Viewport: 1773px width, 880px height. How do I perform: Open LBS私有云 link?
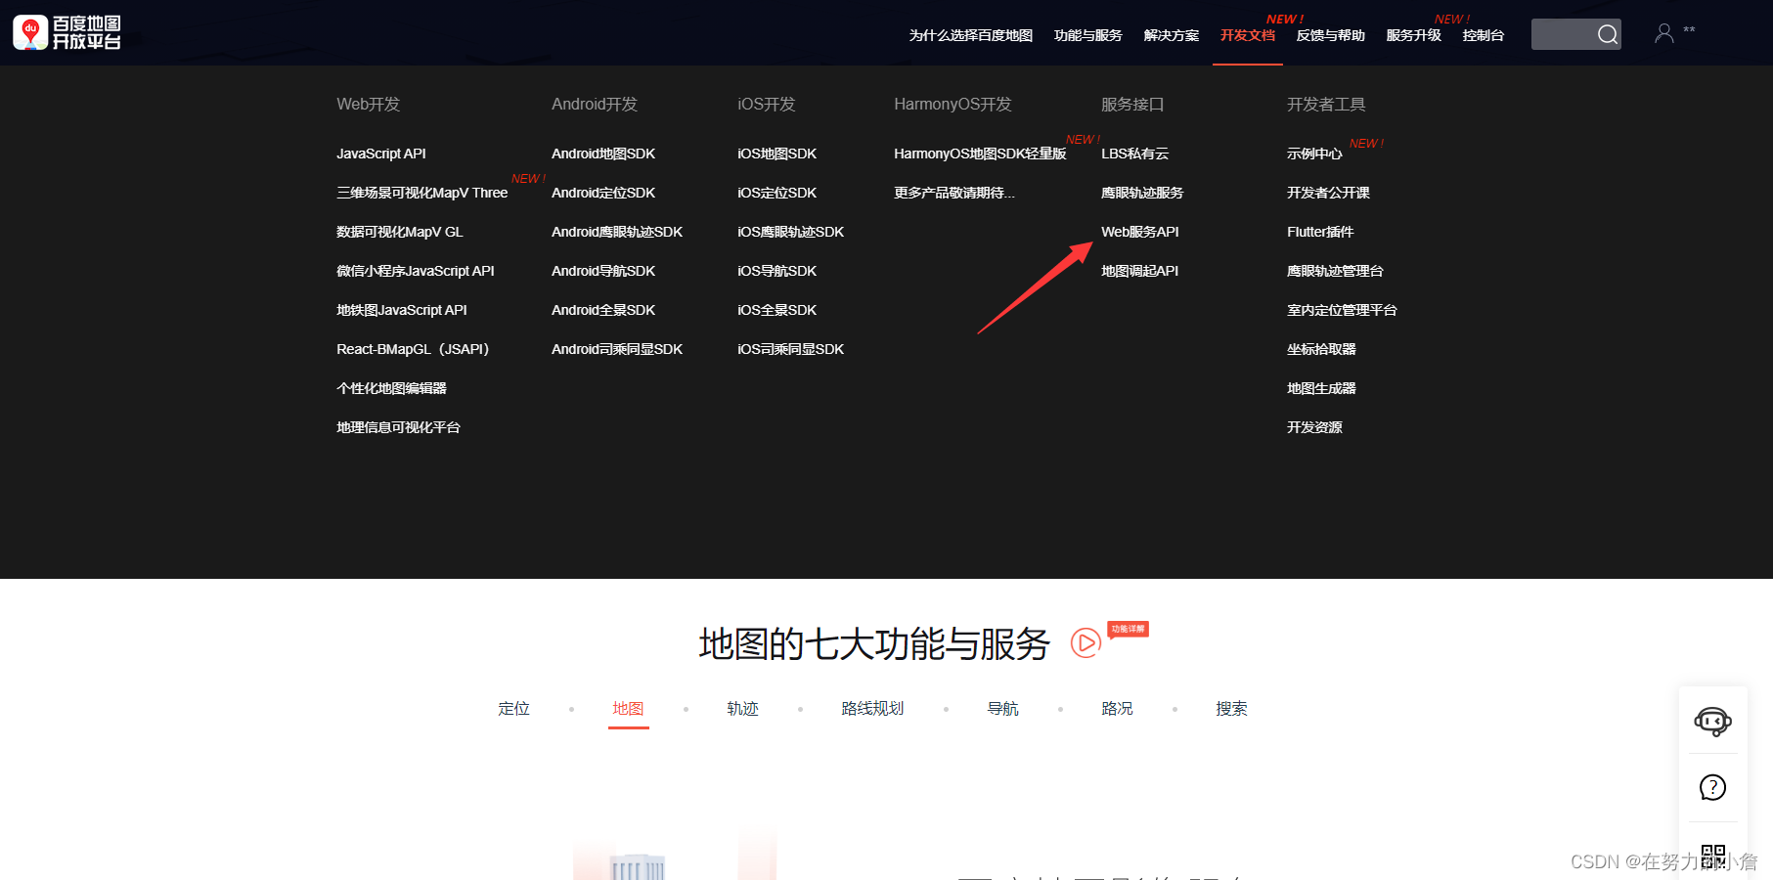[x=1134, y=154]
